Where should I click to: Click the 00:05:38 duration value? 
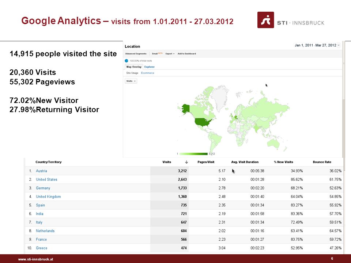(257, 171)
